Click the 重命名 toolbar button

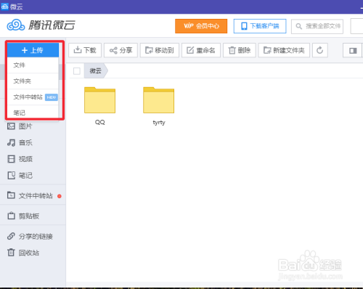[201, 50]
